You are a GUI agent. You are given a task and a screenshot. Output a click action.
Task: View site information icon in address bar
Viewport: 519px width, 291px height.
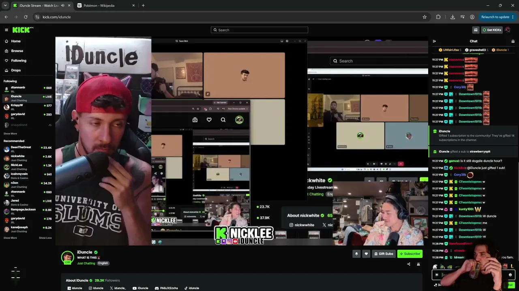[37, 17]
